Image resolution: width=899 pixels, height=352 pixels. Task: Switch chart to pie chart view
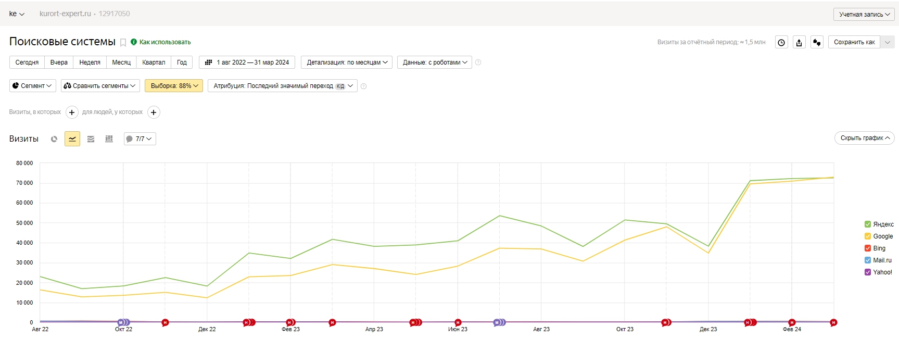click(54, 139)
